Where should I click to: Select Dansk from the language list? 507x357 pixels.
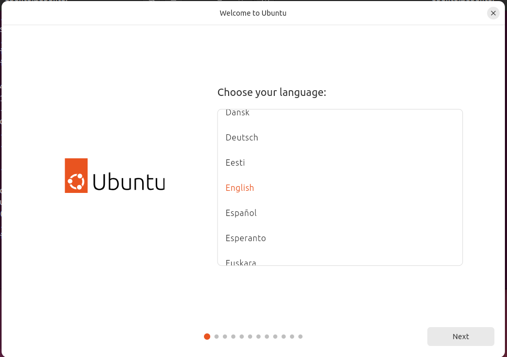point(238,113)
